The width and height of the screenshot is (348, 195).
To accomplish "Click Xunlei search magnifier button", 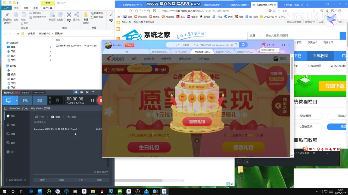I will [243, 45].
